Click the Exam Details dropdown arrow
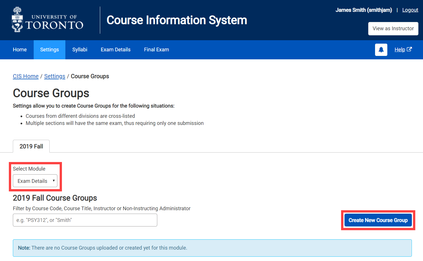 tap(53, 181)
